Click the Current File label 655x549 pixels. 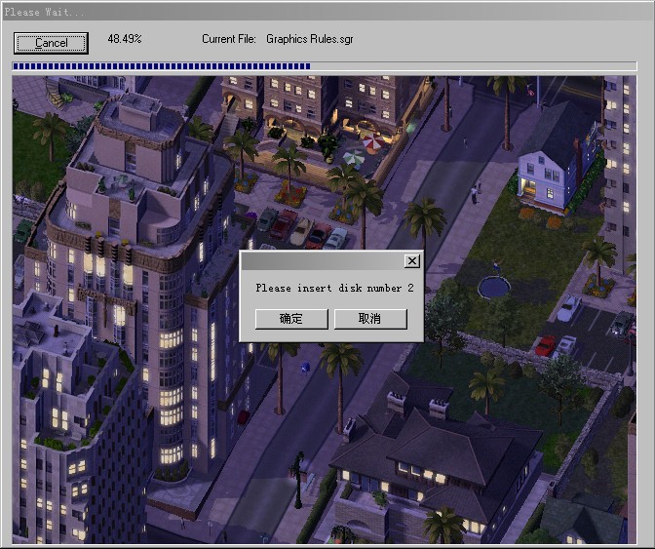[229, 39]
